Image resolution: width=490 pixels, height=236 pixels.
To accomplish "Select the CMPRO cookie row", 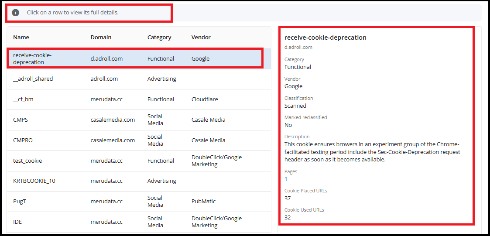I will tap(139, 140).
